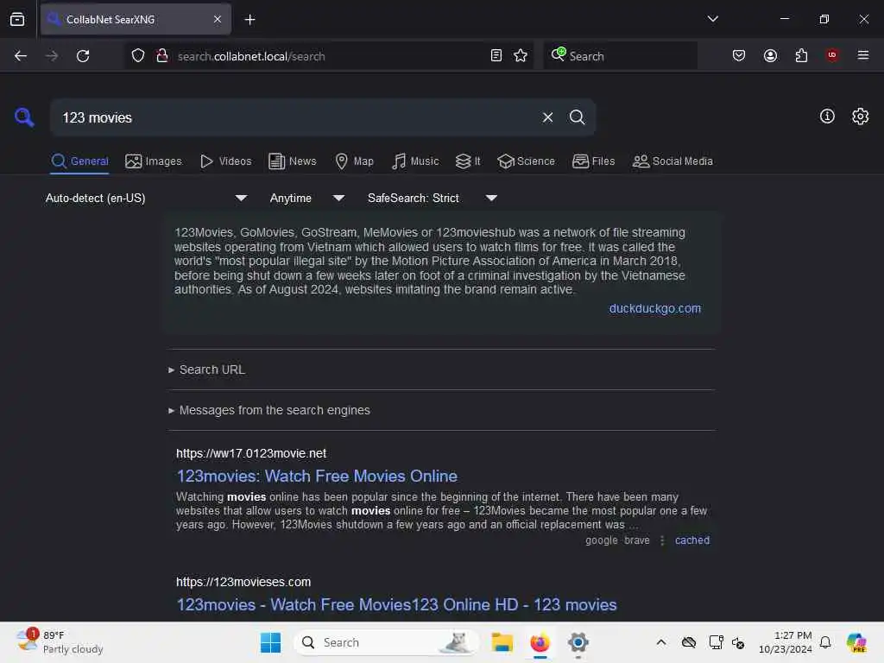This screenshot has height=663, width=884.
Task: Click the https://123movieses.com URL
Action: [x=243, y=582]
